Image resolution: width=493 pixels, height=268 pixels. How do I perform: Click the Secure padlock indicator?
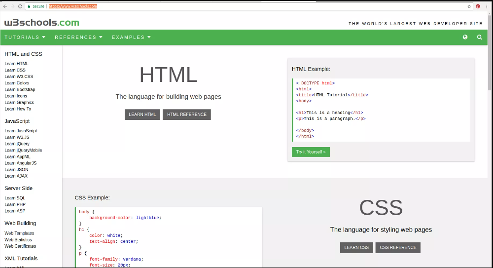(36, 6)
